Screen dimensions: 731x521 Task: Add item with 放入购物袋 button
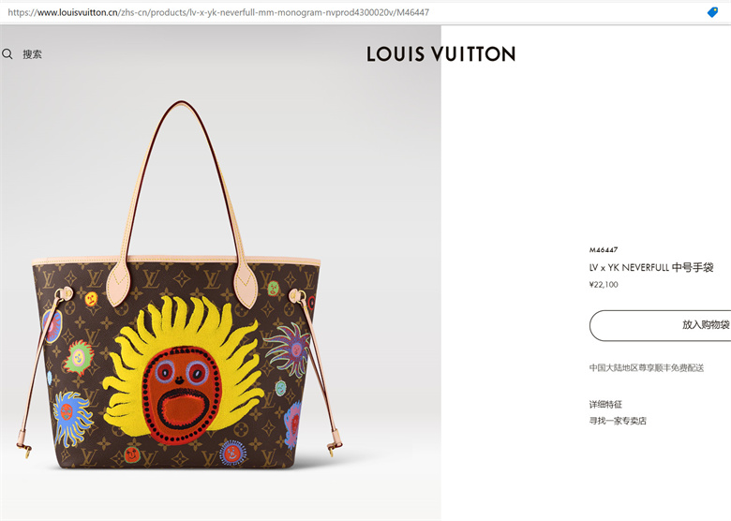(660, 325)
